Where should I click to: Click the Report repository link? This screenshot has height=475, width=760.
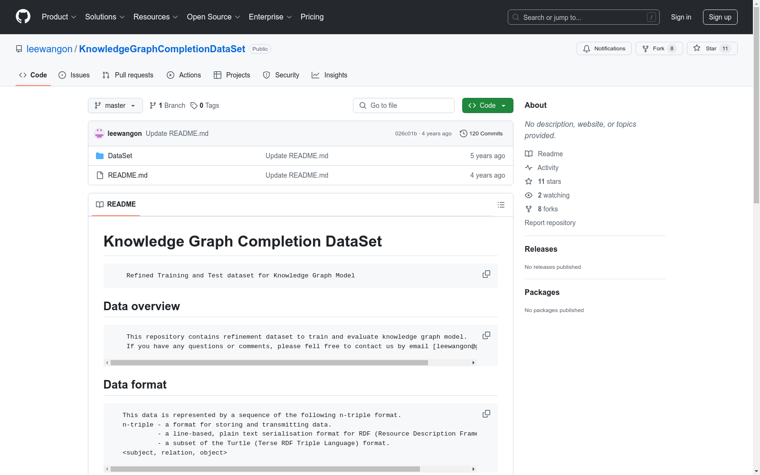pyautogui.click(x=550, y=223)
